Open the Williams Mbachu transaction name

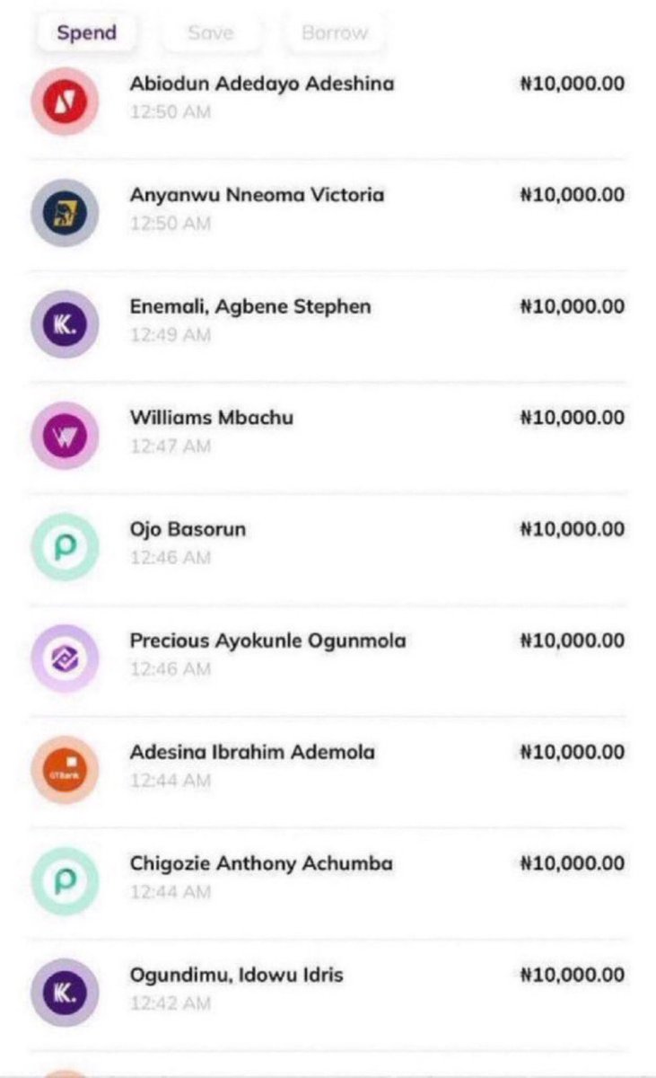[x=212, y=418]
